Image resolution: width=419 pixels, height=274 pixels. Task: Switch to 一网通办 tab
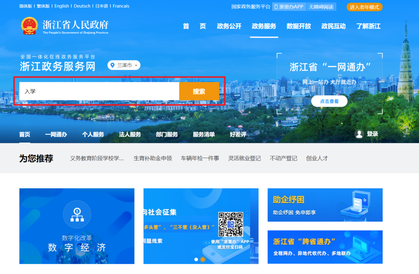[56, 134]
